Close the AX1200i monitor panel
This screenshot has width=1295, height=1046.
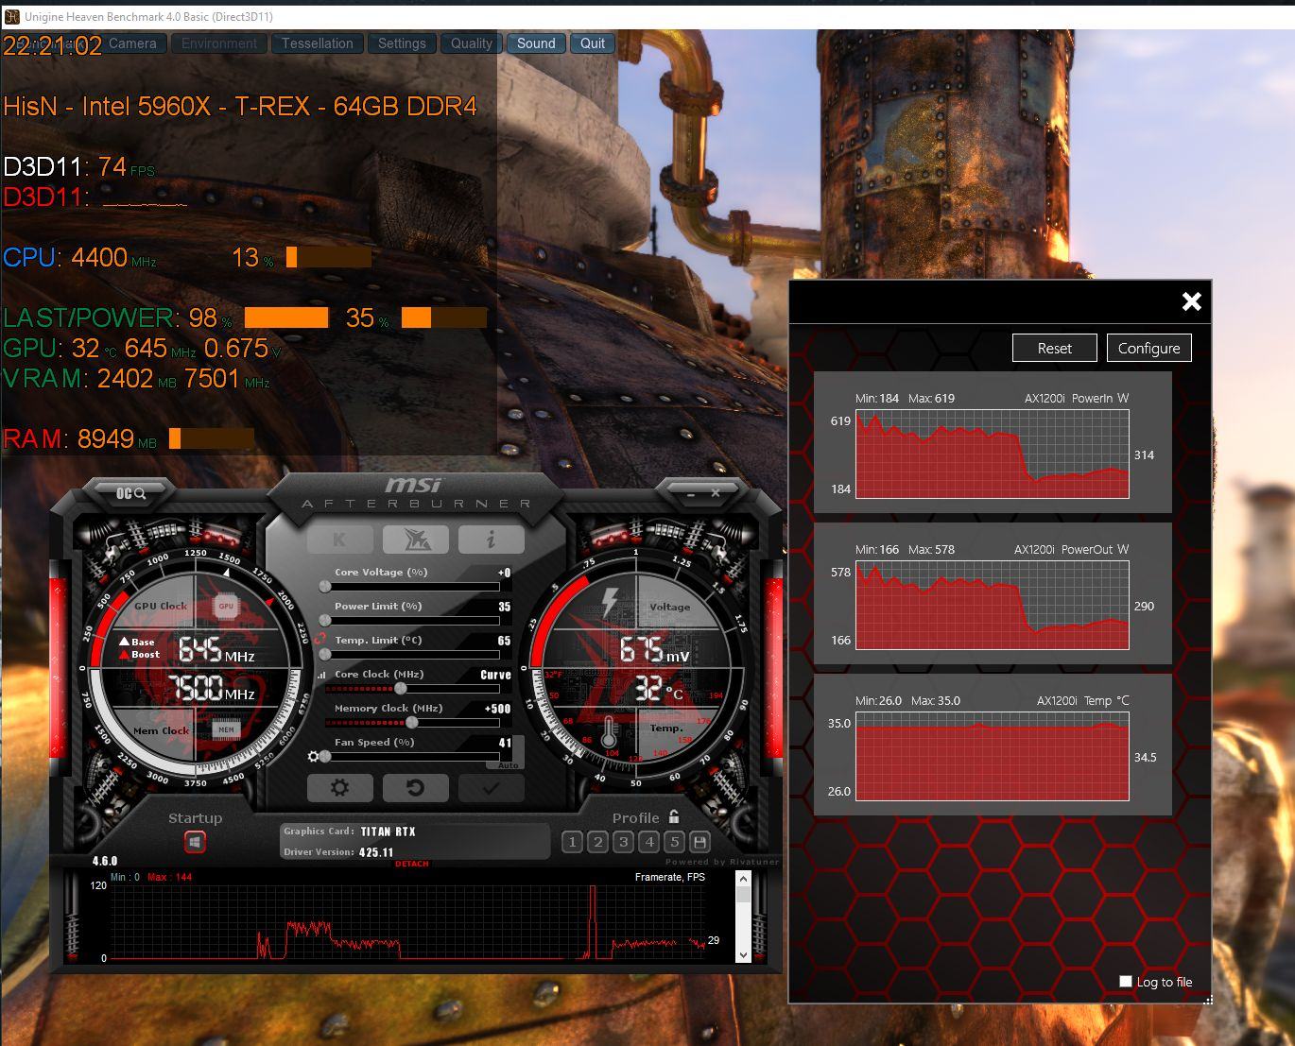pos(1192,301)
